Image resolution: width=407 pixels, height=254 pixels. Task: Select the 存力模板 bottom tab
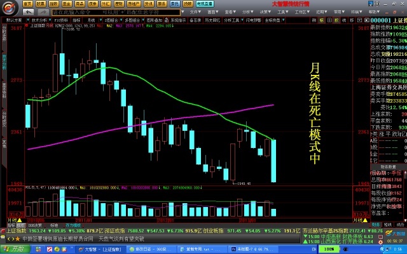(x=73, y=225)
